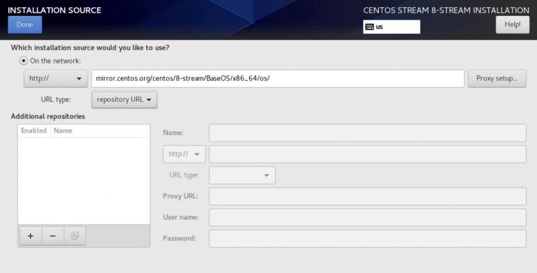Focus the Password input field
Image resolution: width=537 pixels, height=273 pixels.
367,238
